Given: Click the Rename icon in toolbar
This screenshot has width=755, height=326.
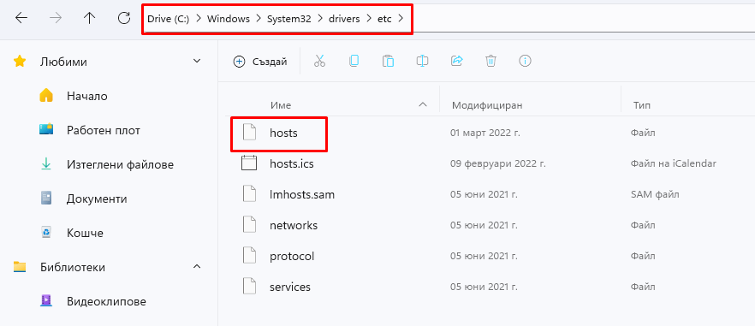Looking at the screenshot, I should pyautogui.click(x=422, y=61).
